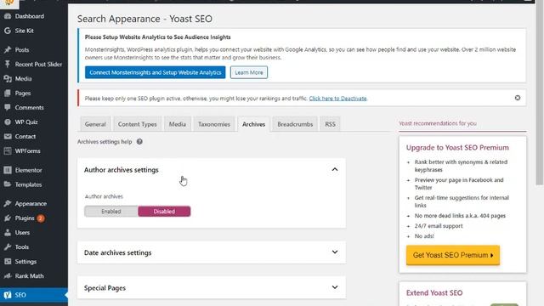Switch to the Media tab

coord(178,124)
